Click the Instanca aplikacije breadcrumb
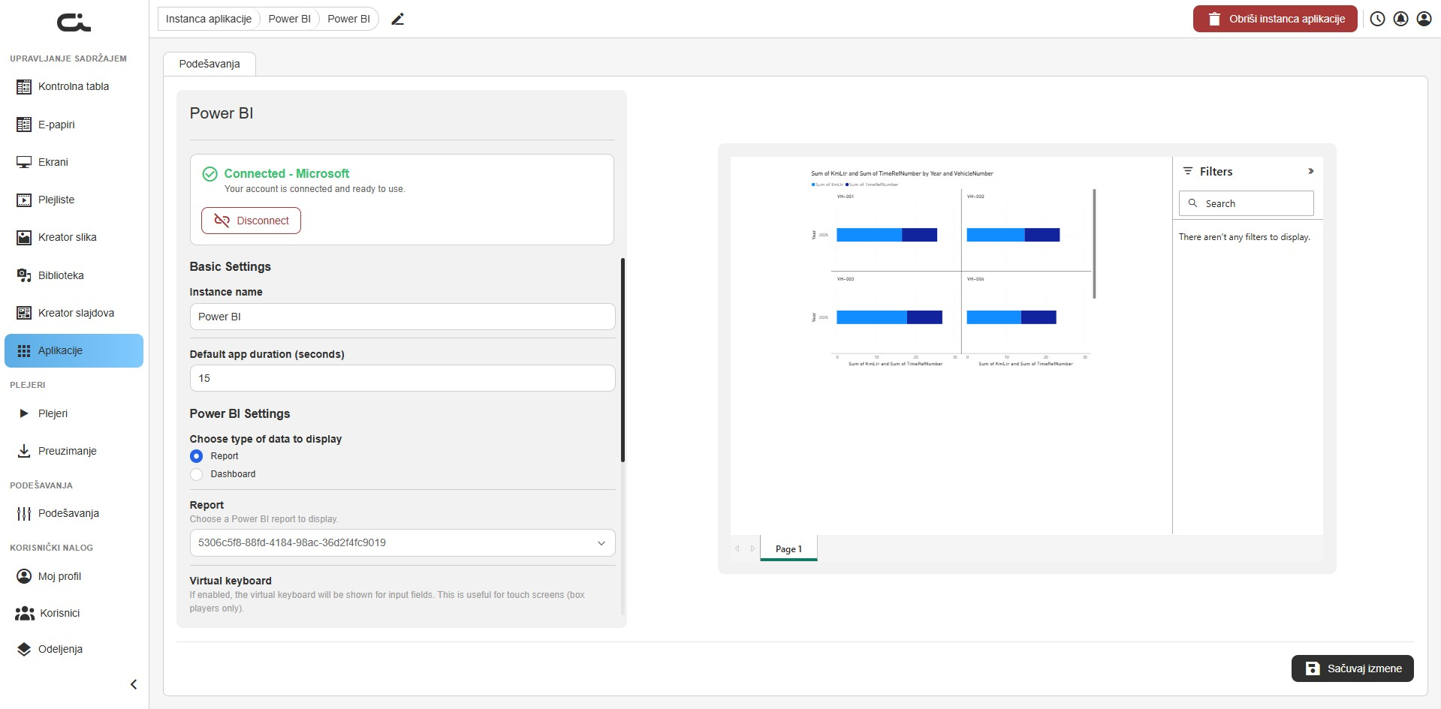The height and width of the screenshot is (709, 1441). (x=209, y=19)
